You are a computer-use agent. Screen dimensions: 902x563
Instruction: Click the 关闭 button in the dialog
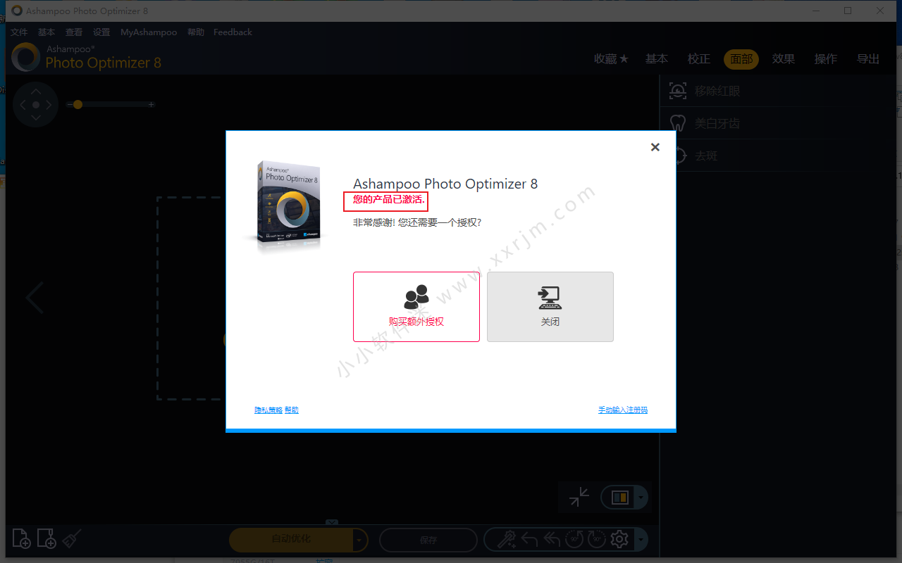[550, 307]
